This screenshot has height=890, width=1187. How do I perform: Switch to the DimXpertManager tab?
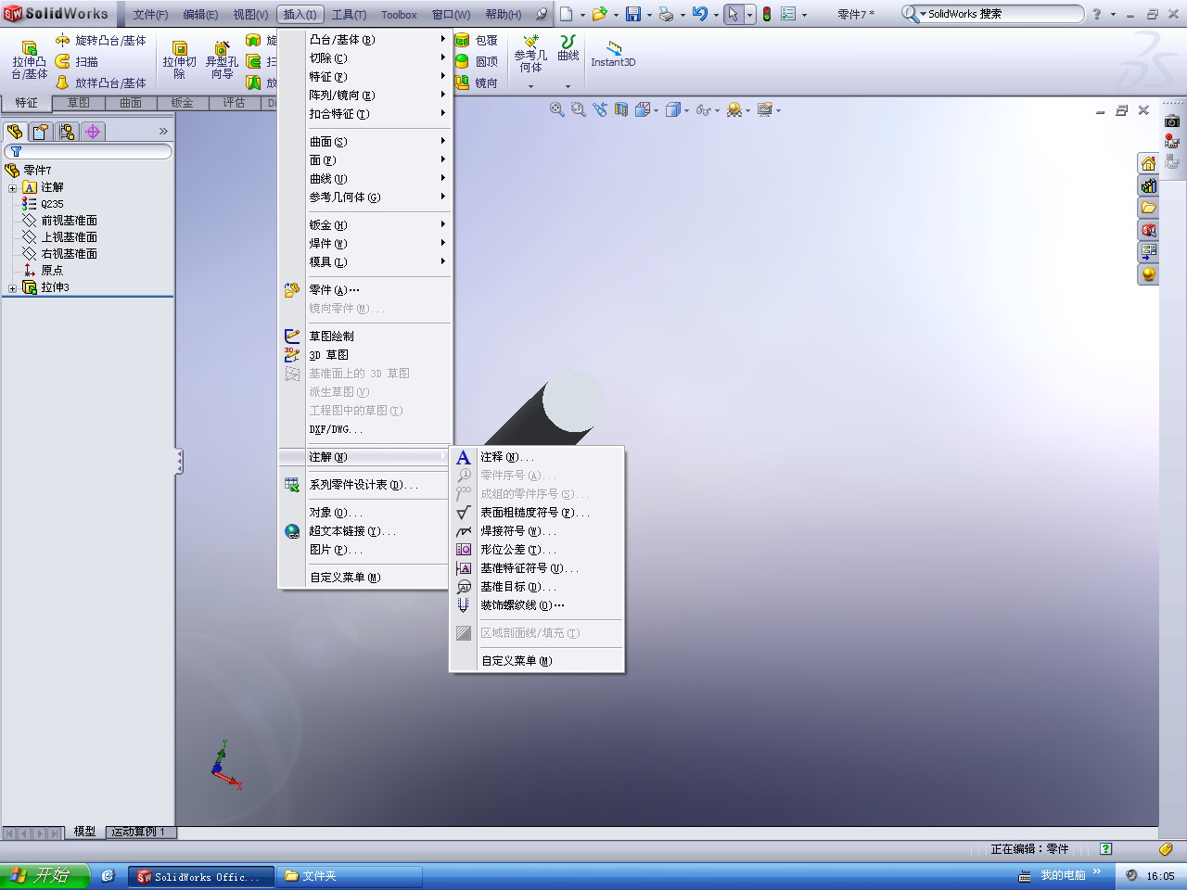tap(93, 132)
